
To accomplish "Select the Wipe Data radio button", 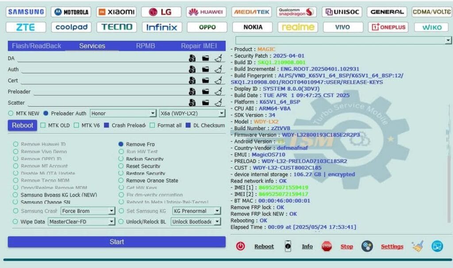I will coord(15,222).
